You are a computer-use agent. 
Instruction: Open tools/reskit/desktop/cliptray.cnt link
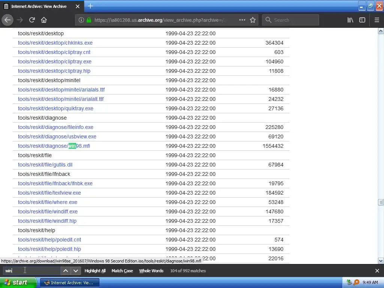[x=54, y=52]
